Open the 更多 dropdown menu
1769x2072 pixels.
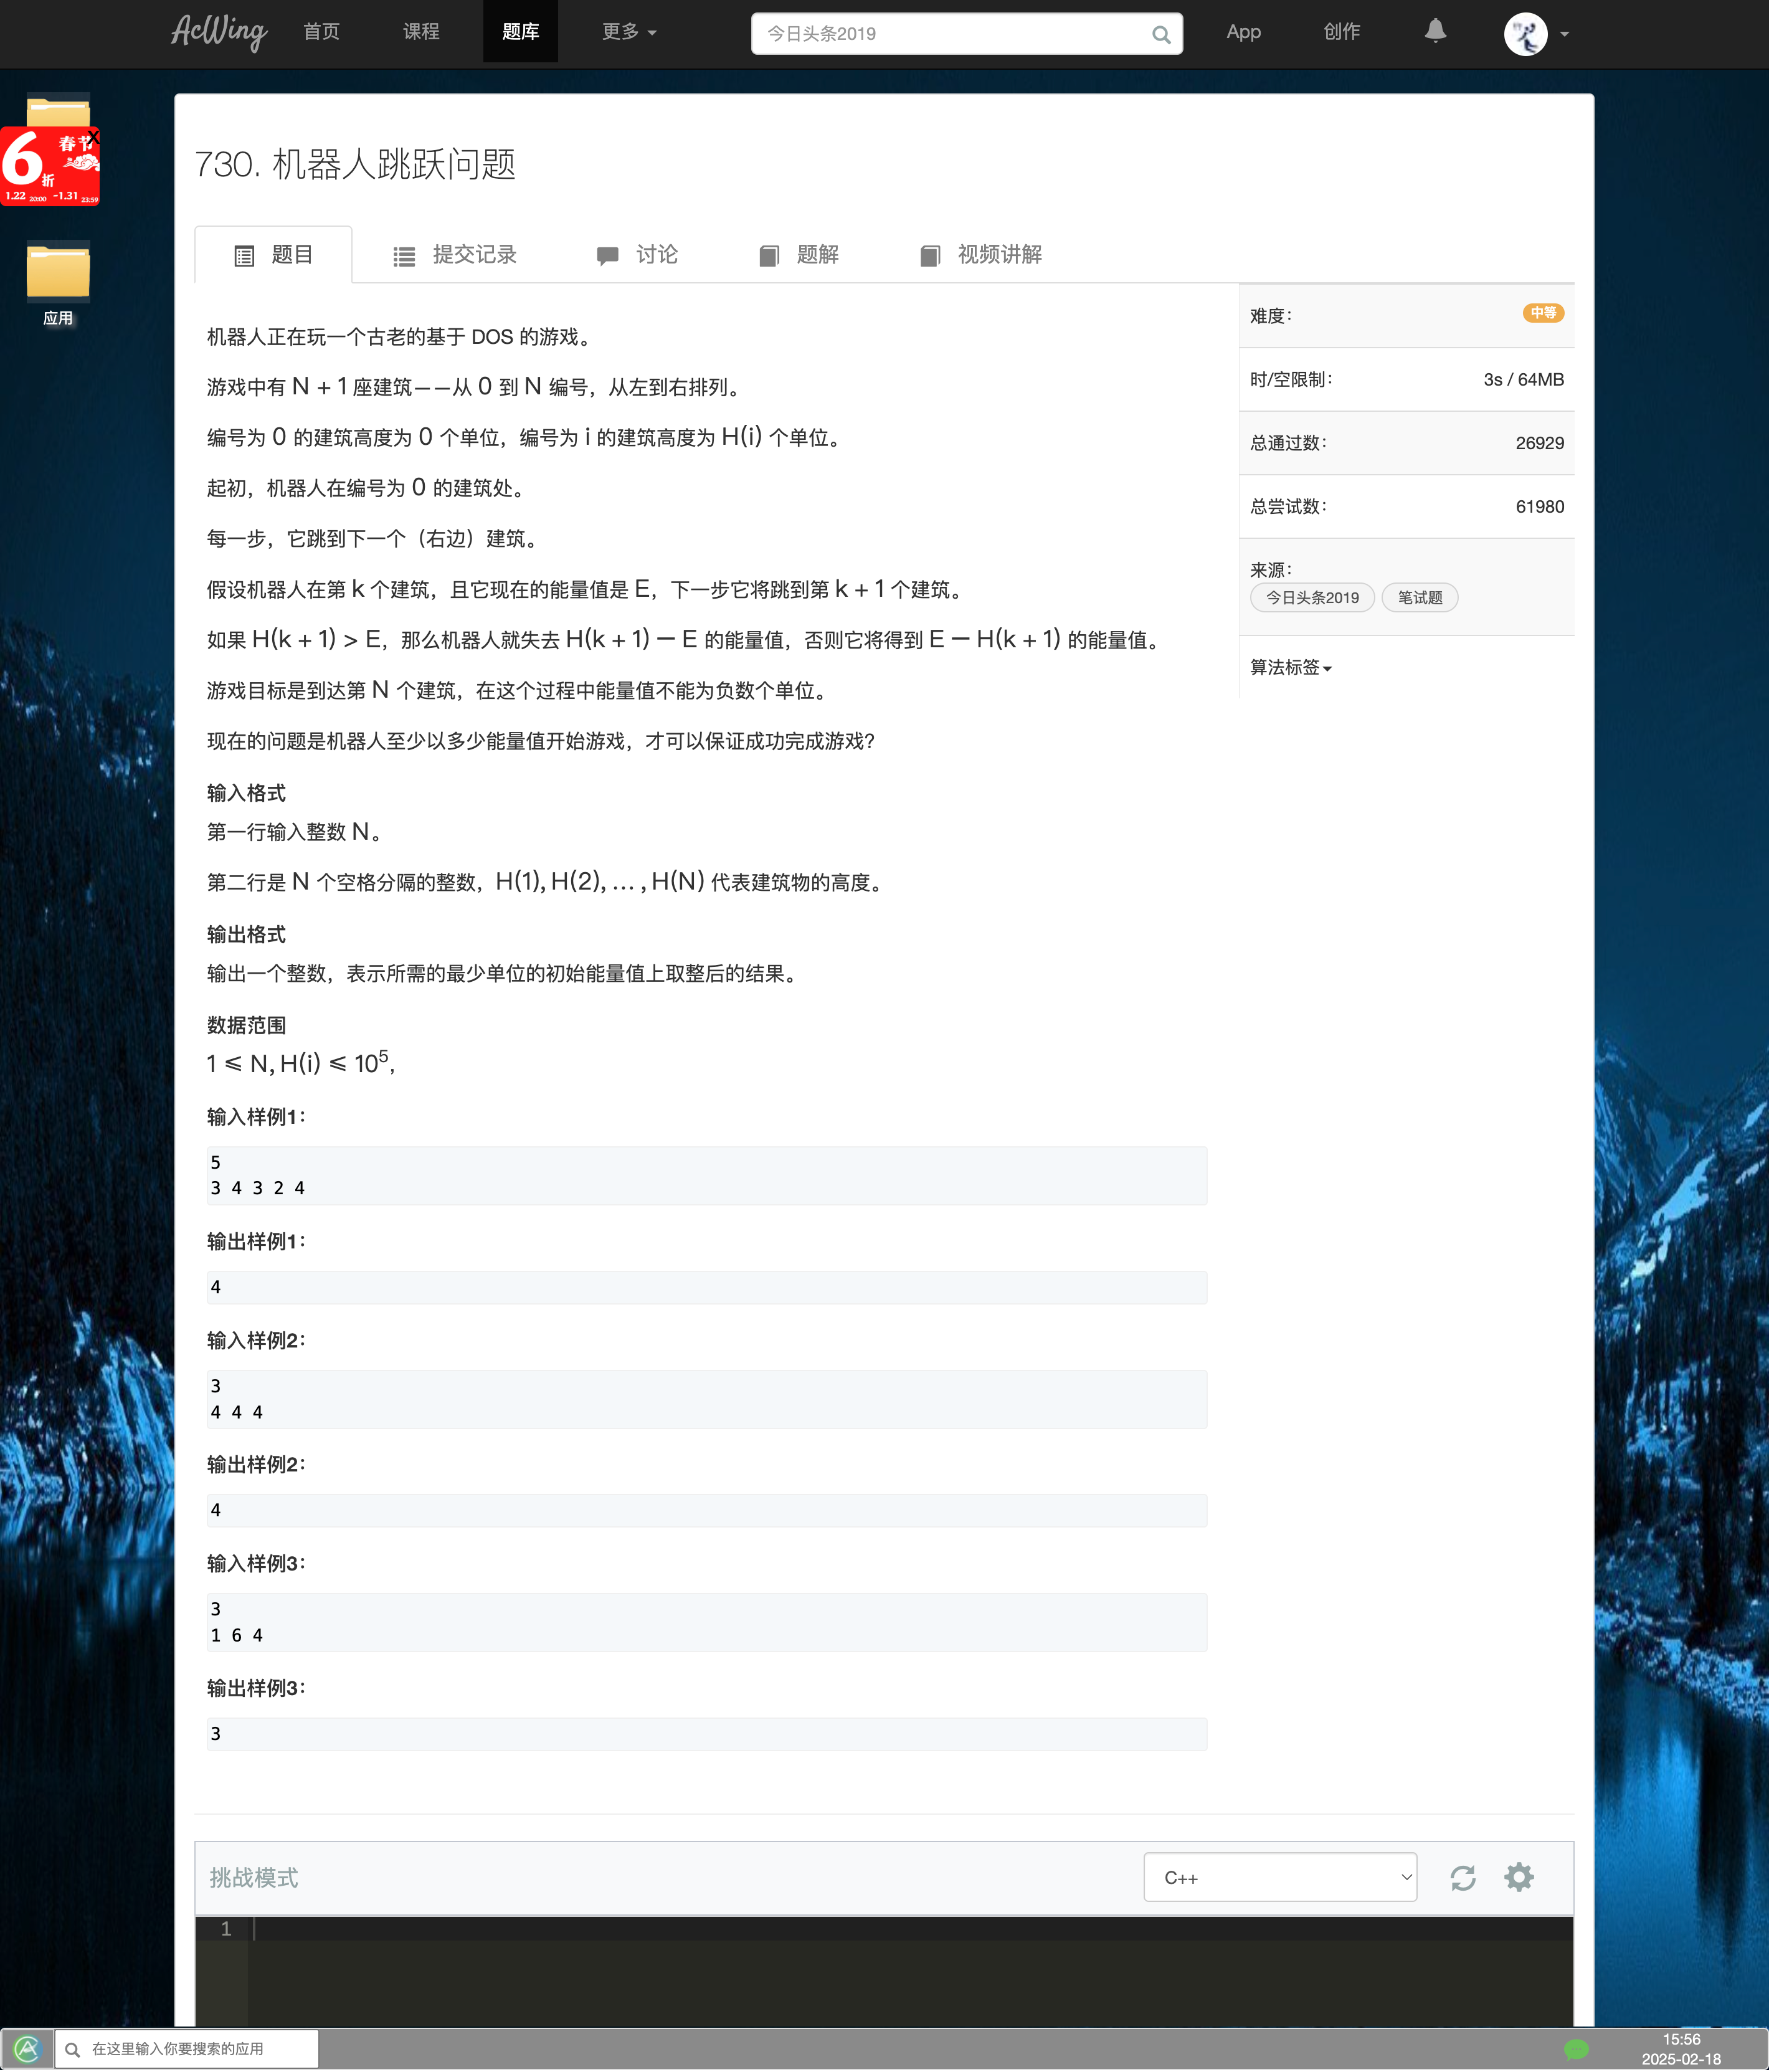pyautogui.click(x=629, y=32)
